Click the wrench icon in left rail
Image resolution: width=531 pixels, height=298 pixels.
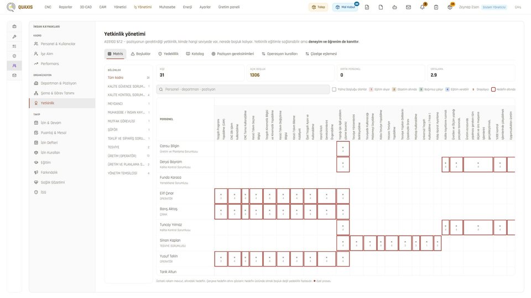[14, 36]
